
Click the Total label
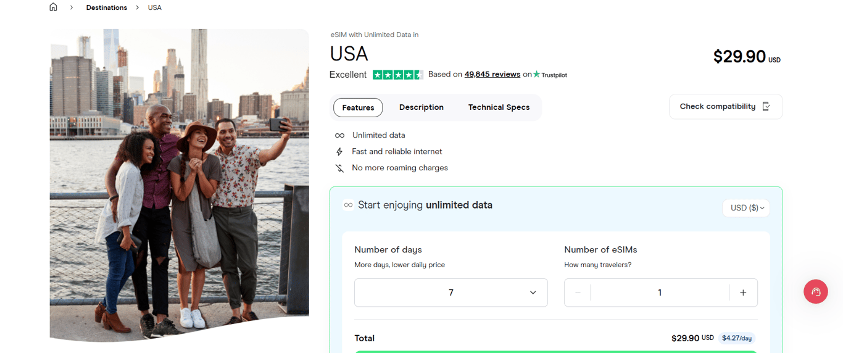click(364, 338)
